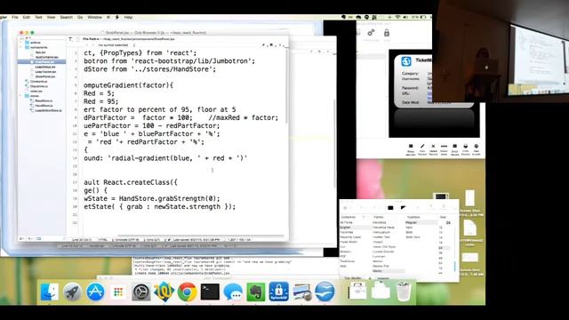Collapse the components folder in sidebar
569x320 pixels.
21,47
